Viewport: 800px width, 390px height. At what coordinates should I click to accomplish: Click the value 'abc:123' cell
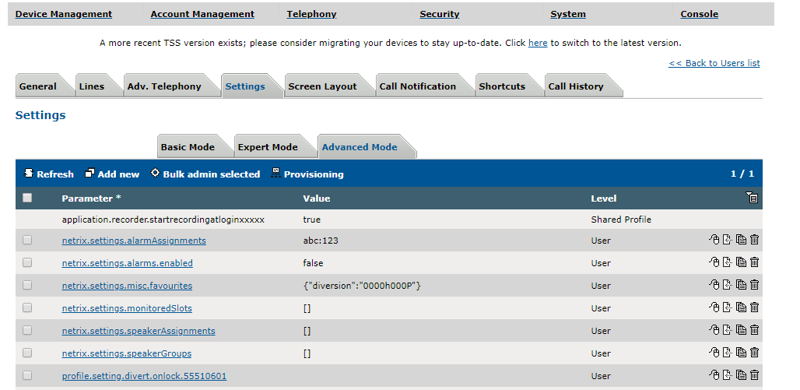coord(321,241)
